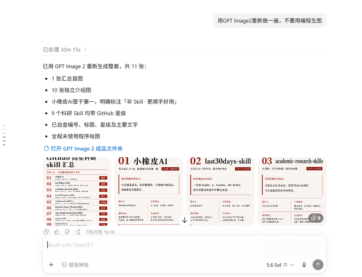
Task: Open the "02 last30days-skill" image thumbnail
Action: pyautogui.click(x=221, y=191)
